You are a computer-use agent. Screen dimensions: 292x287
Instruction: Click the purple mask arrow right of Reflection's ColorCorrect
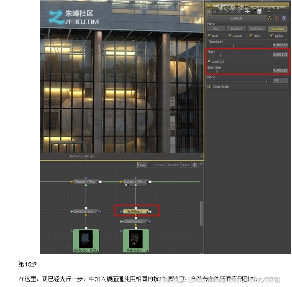click(100, 212)
